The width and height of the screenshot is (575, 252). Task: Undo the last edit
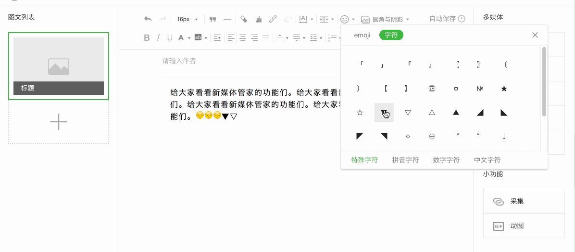148,19
